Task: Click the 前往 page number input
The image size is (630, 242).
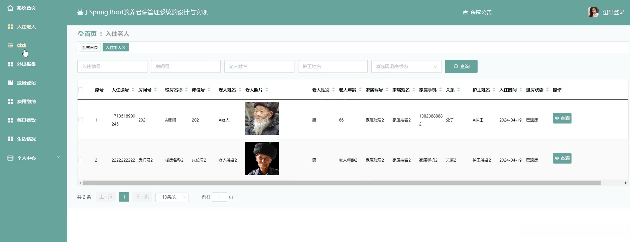Action: coord(220,197)
